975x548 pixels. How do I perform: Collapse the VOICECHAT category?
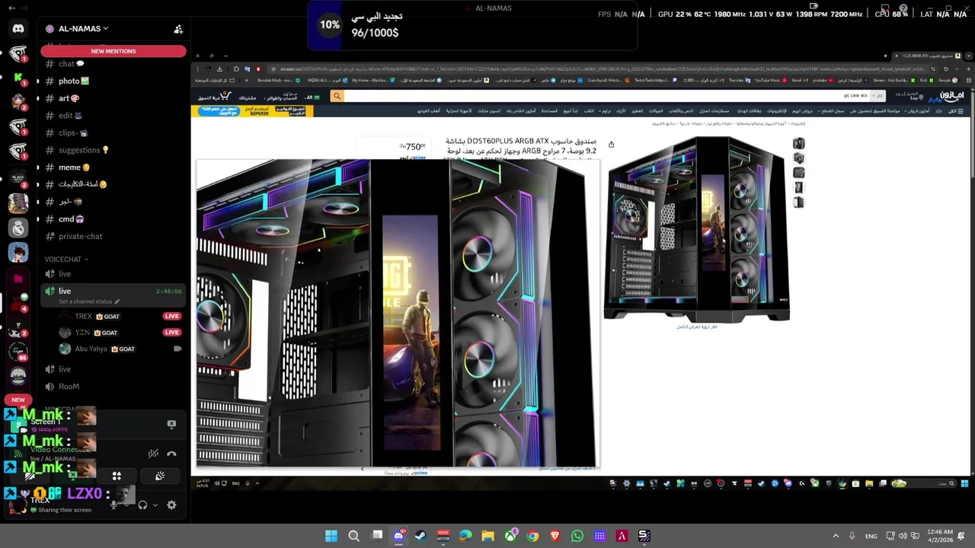pos(66,260)
